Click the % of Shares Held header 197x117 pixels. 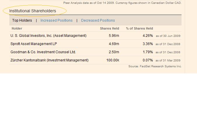tap(140, 29)
